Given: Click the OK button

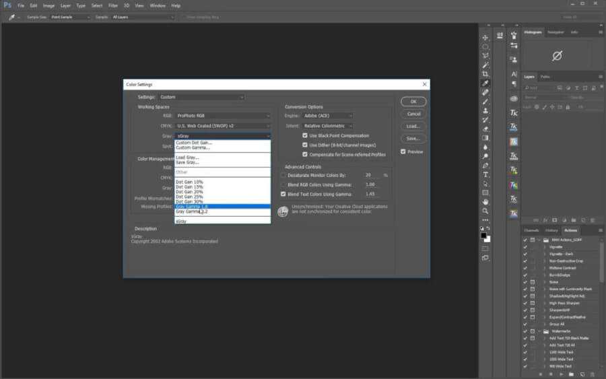Looking at the screenshot, I should [x=413, y=102].
